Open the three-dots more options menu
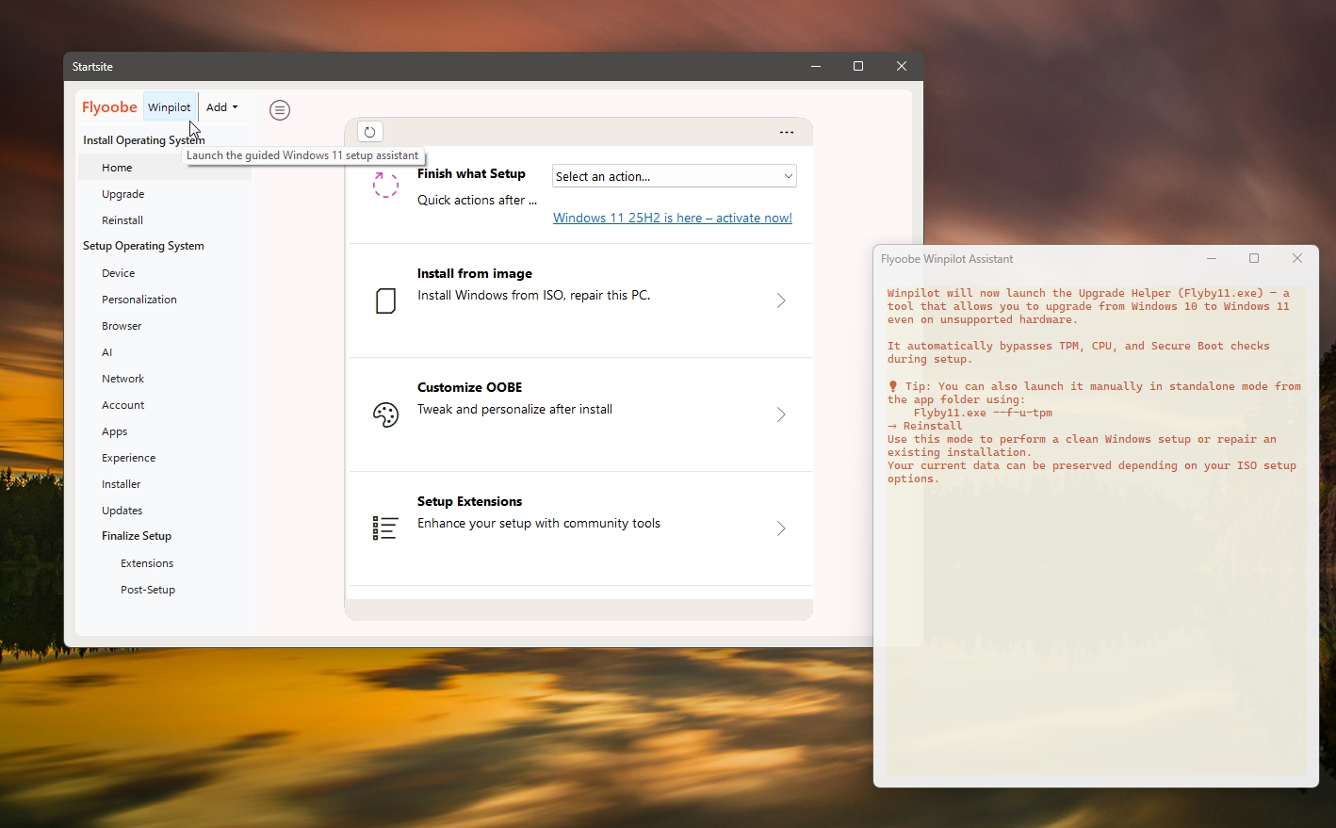The width and height of the screenshot is (1336, 828). click(x=787, y=132)
